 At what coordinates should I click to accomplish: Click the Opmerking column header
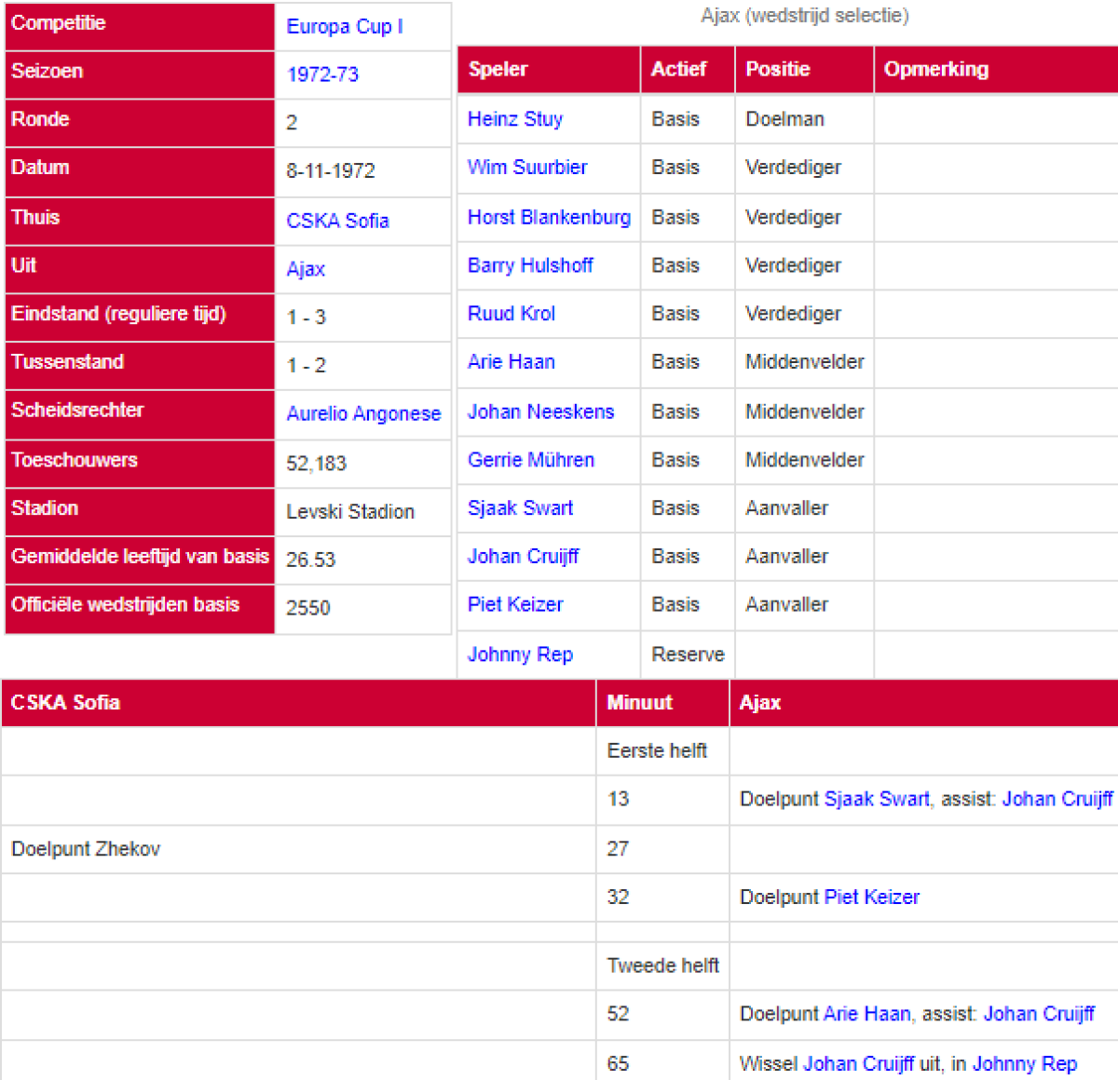tap(936, 70)
